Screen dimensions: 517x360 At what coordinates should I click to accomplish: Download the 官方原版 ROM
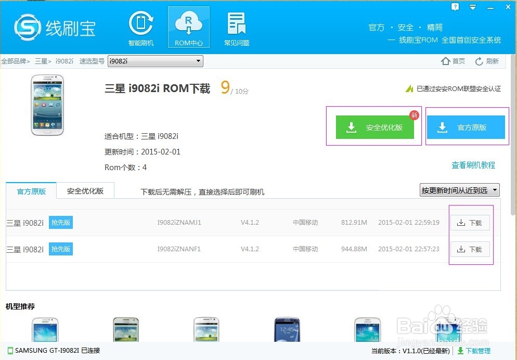[466, 127]
